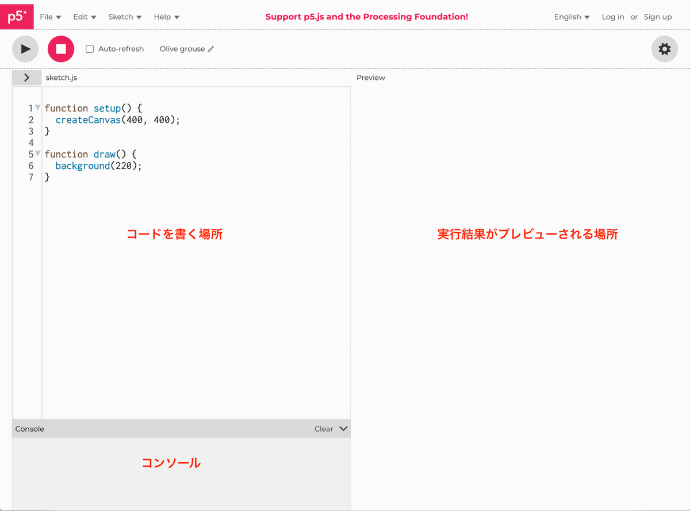Open the File menu
Viewport: 690px width, 511px height.
(49, 17)
